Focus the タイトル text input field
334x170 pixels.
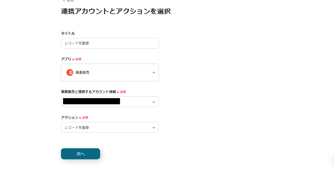click(x=110, y=43)
